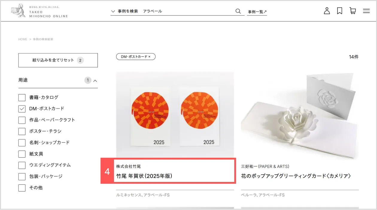Screen dimensions: 377x210
Task: Uncheck the DM・ポストカード checkbox
Action: point(22,109)
